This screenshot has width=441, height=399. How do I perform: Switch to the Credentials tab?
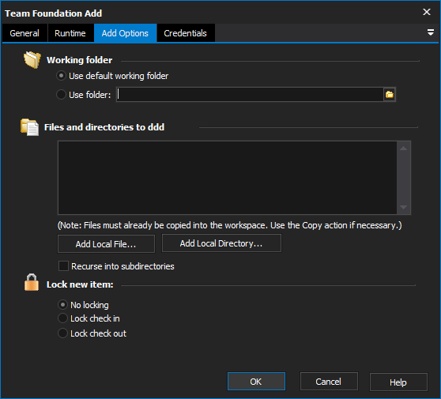click(186, 33)
